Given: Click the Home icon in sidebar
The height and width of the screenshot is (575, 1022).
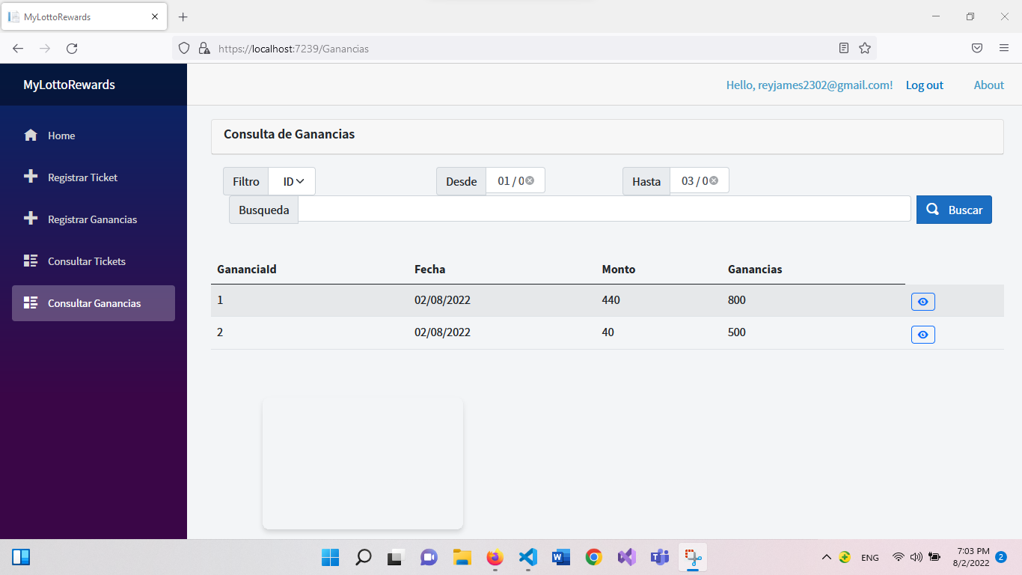Looking at the screenshot, I should pos(31,136).
